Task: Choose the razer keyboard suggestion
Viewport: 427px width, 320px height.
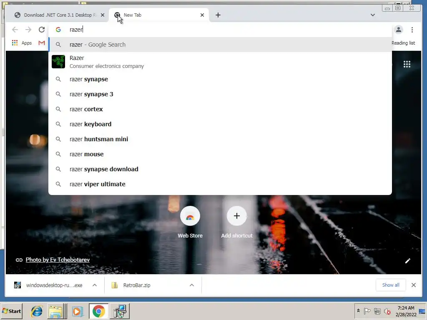Action: click(220, 124)
